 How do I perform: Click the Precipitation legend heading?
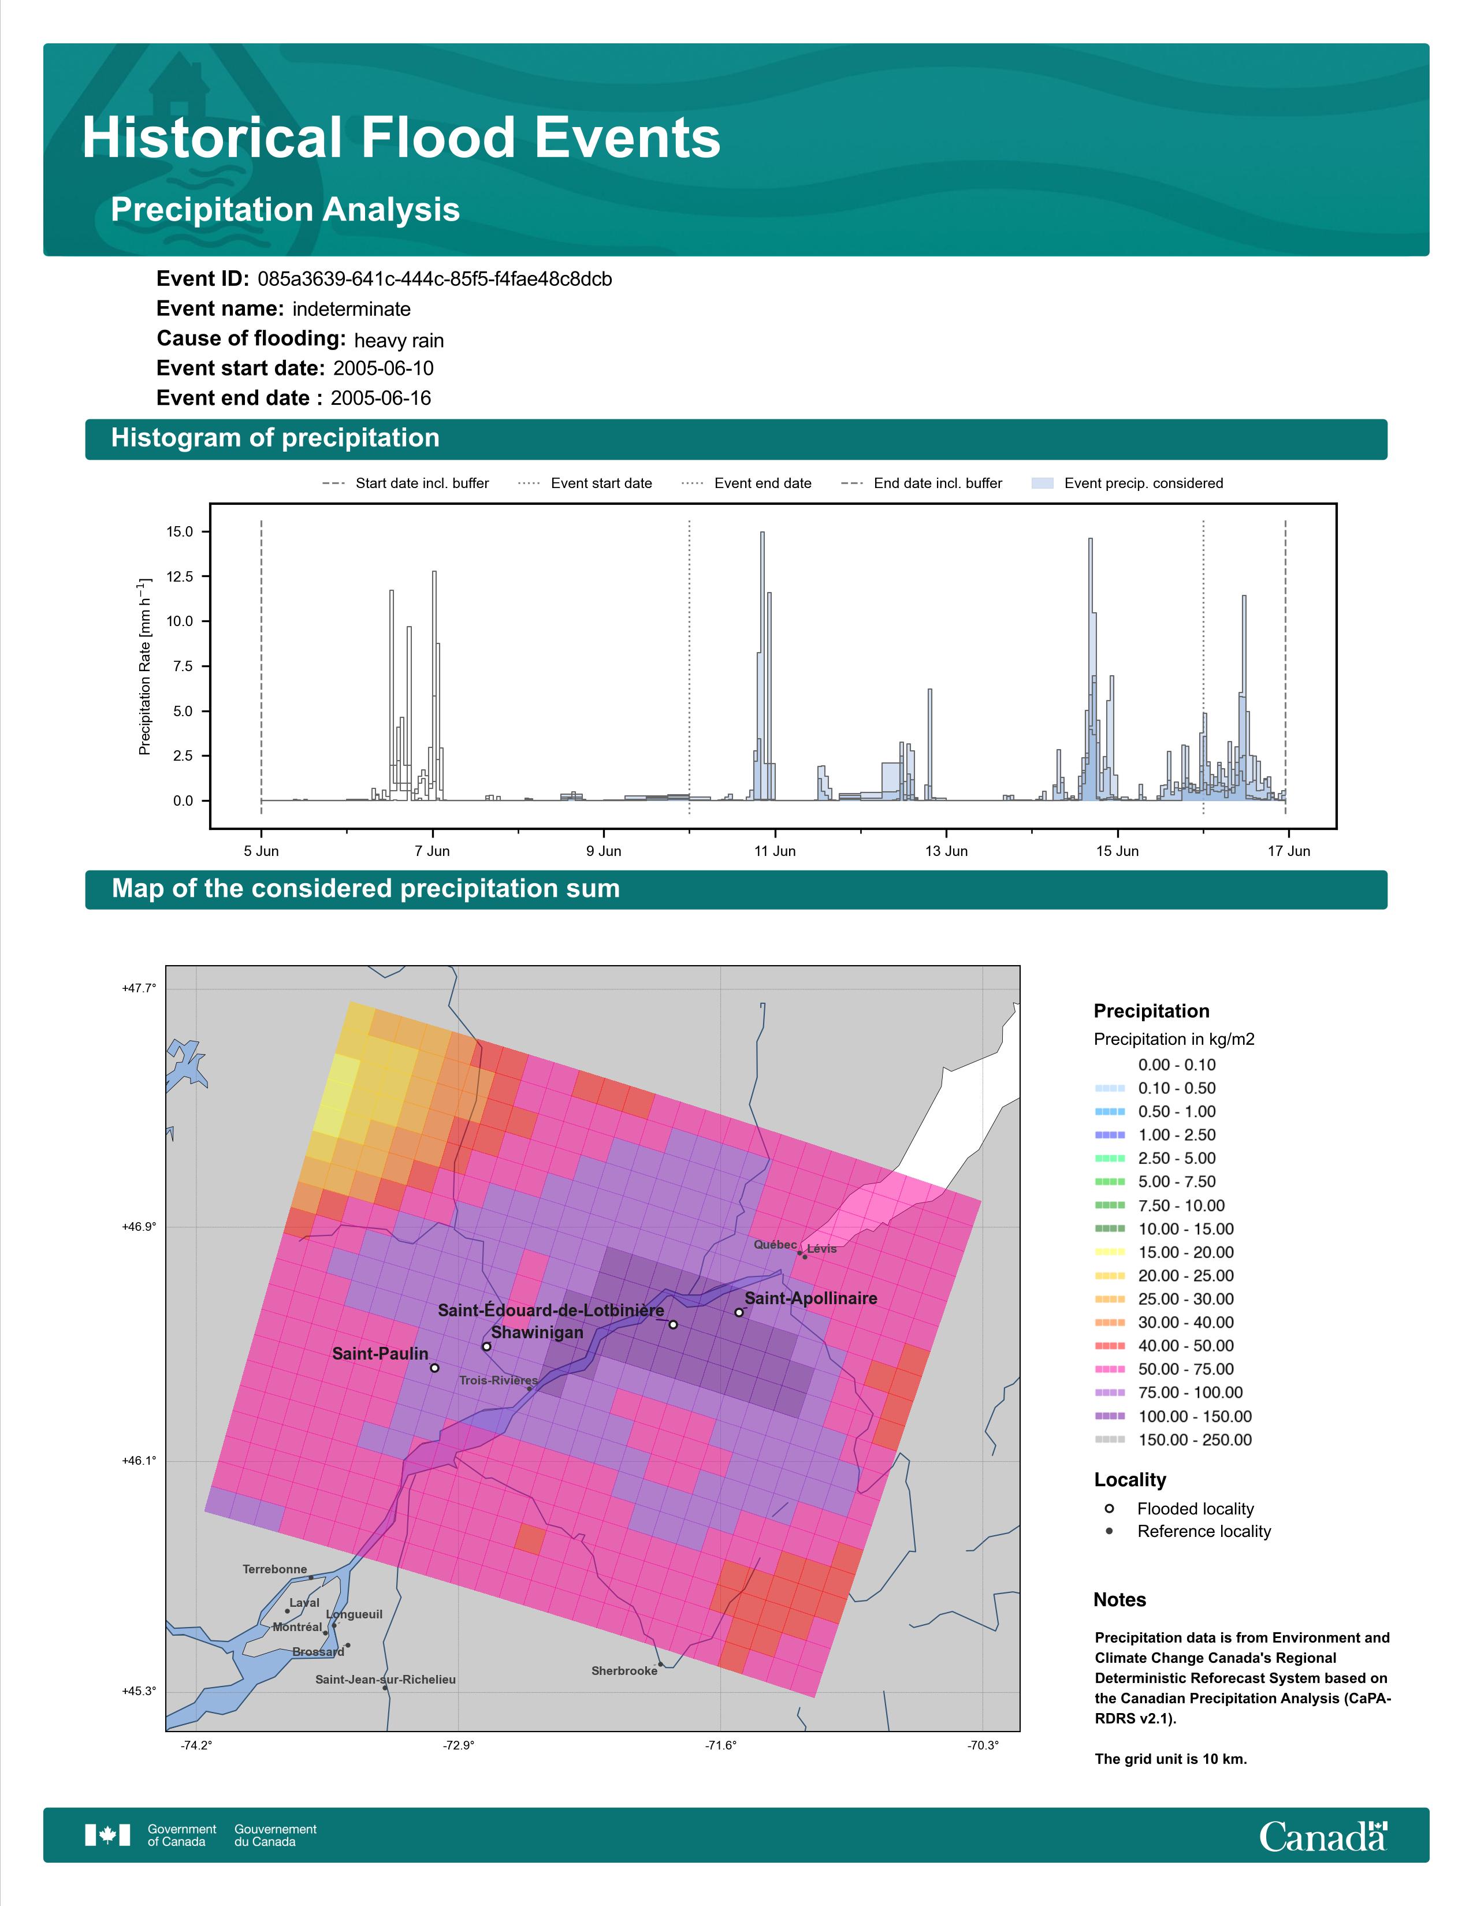tap(1151, 1011)
